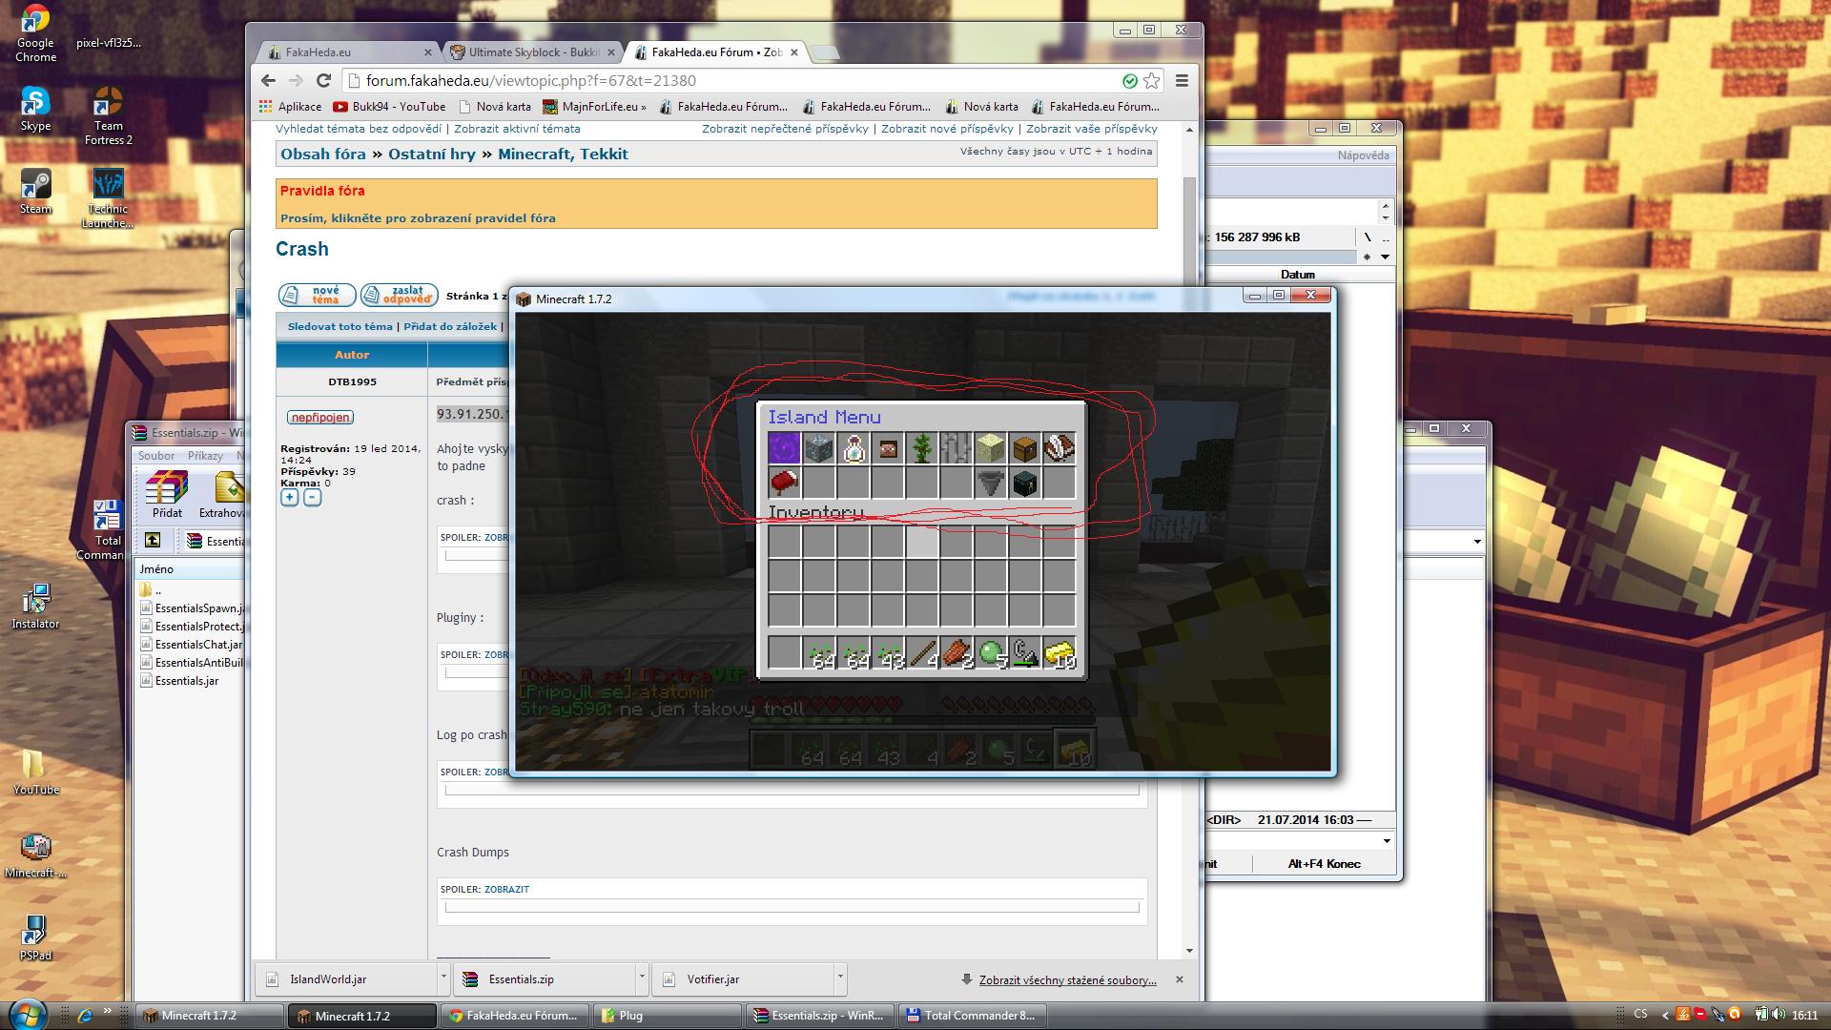Expand the Votifier.jar download options arrow
This screenshot has width=1831, height=1030.
tap(840, 978)
